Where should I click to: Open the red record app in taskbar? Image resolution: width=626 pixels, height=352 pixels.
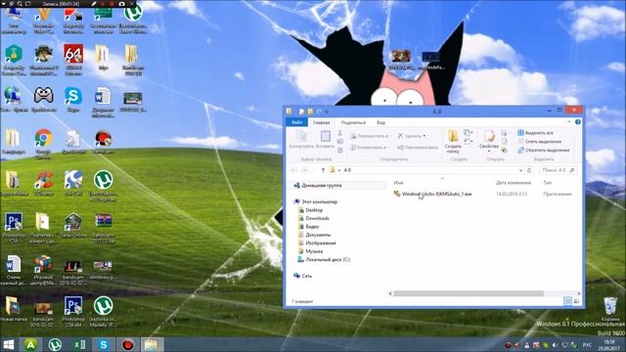pos(128,345)
